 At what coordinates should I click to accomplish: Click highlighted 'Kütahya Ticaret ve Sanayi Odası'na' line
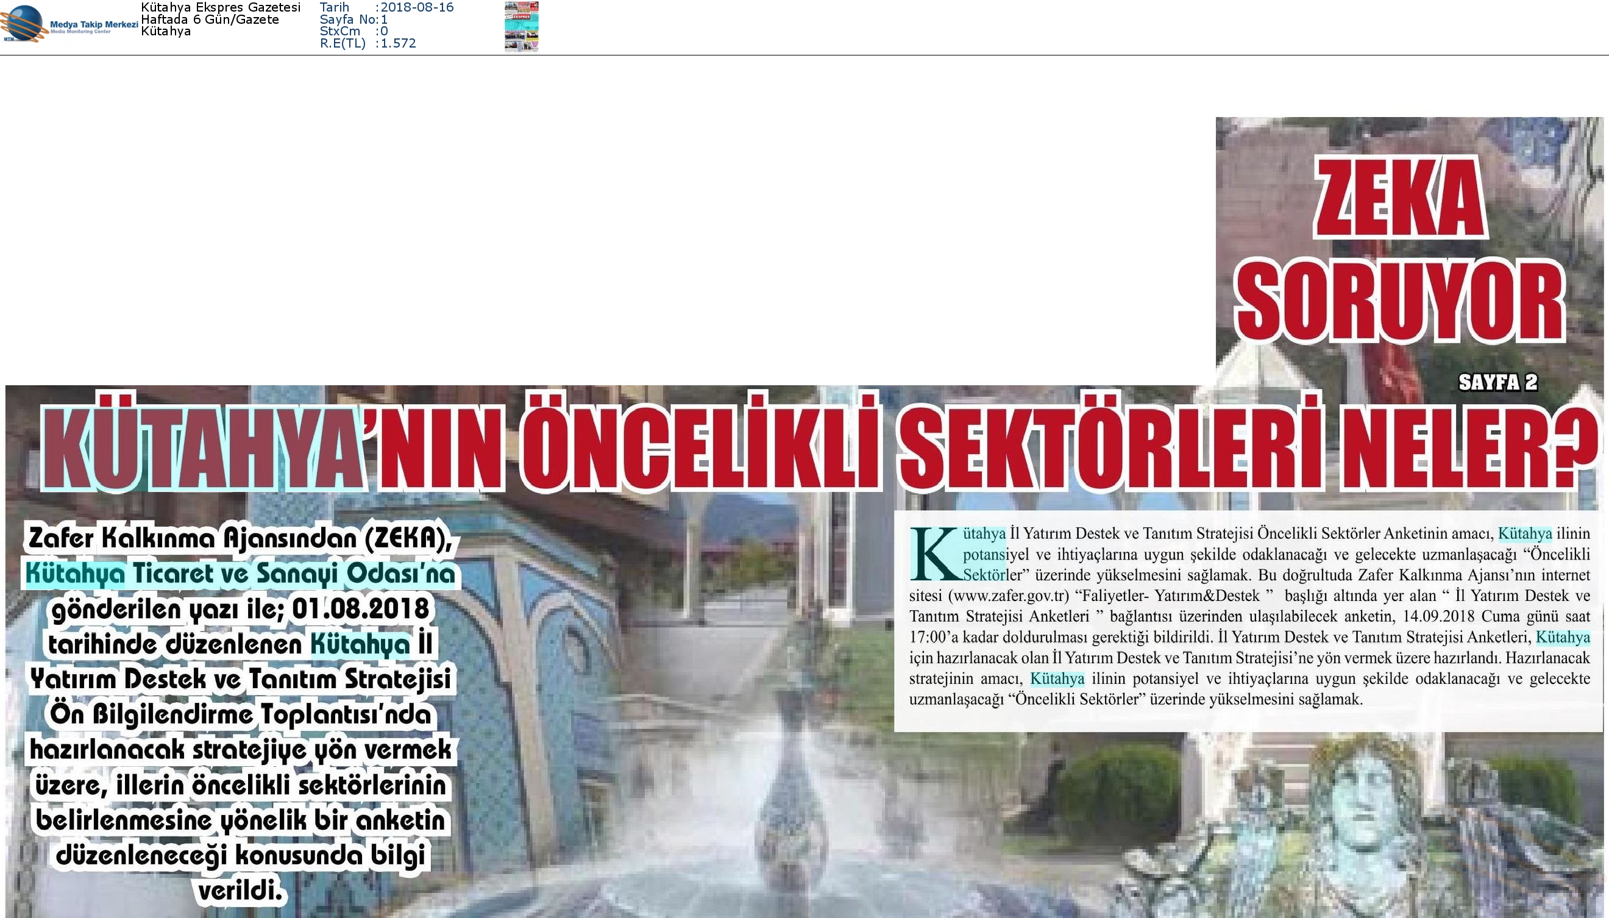(x=240, y=573)
